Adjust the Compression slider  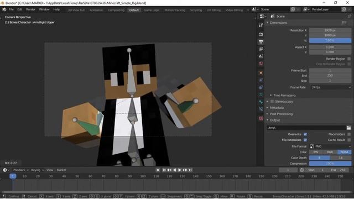click(330, 164)
